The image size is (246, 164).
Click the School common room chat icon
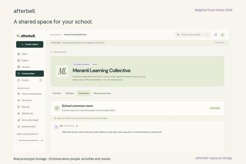click(57, 108)
